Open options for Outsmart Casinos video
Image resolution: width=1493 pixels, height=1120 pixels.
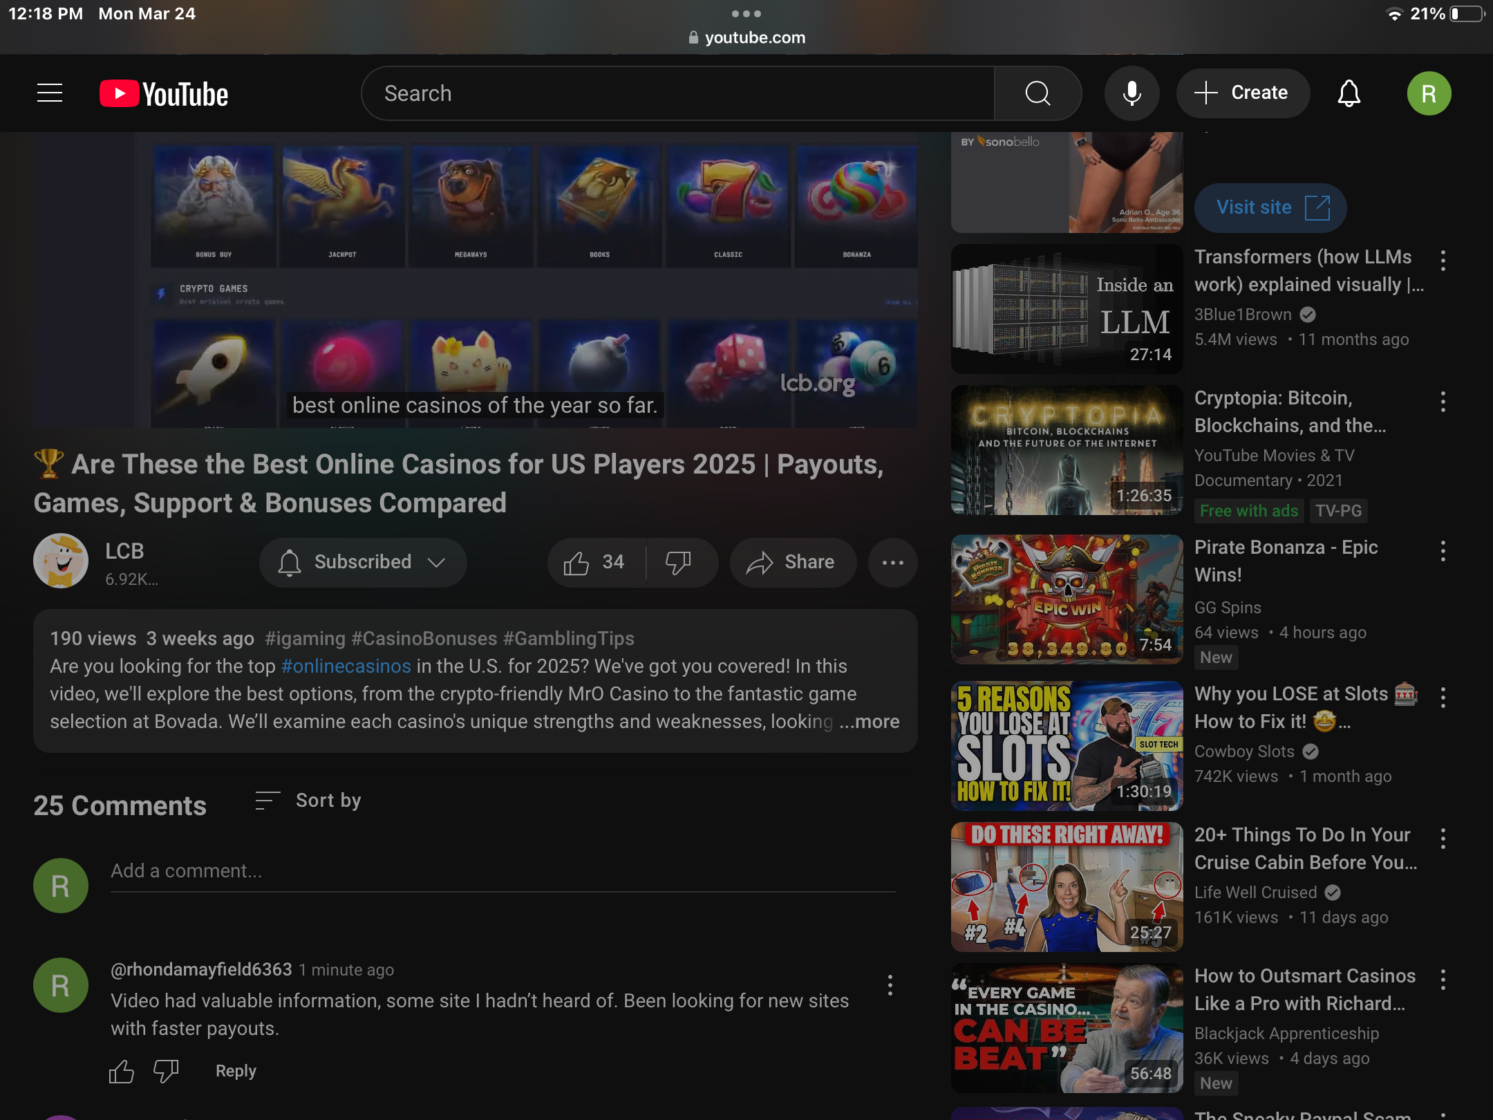coord(1443,980)
